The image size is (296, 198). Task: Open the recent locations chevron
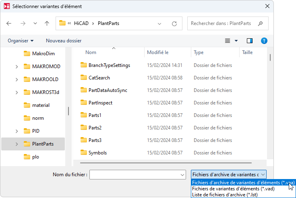pyautogui.click(x=35, y=23)
